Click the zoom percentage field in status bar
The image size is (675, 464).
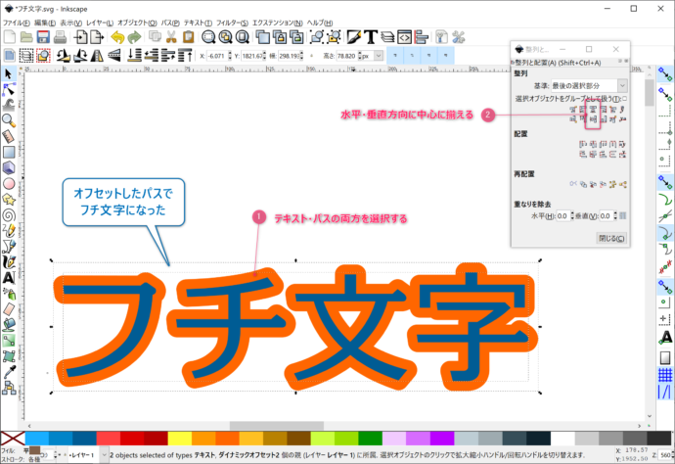pyautogui.click(x=665, y=455)
